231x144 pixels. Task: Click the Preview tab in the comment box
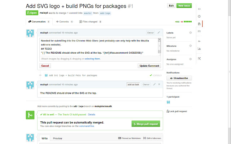[57, 138]
